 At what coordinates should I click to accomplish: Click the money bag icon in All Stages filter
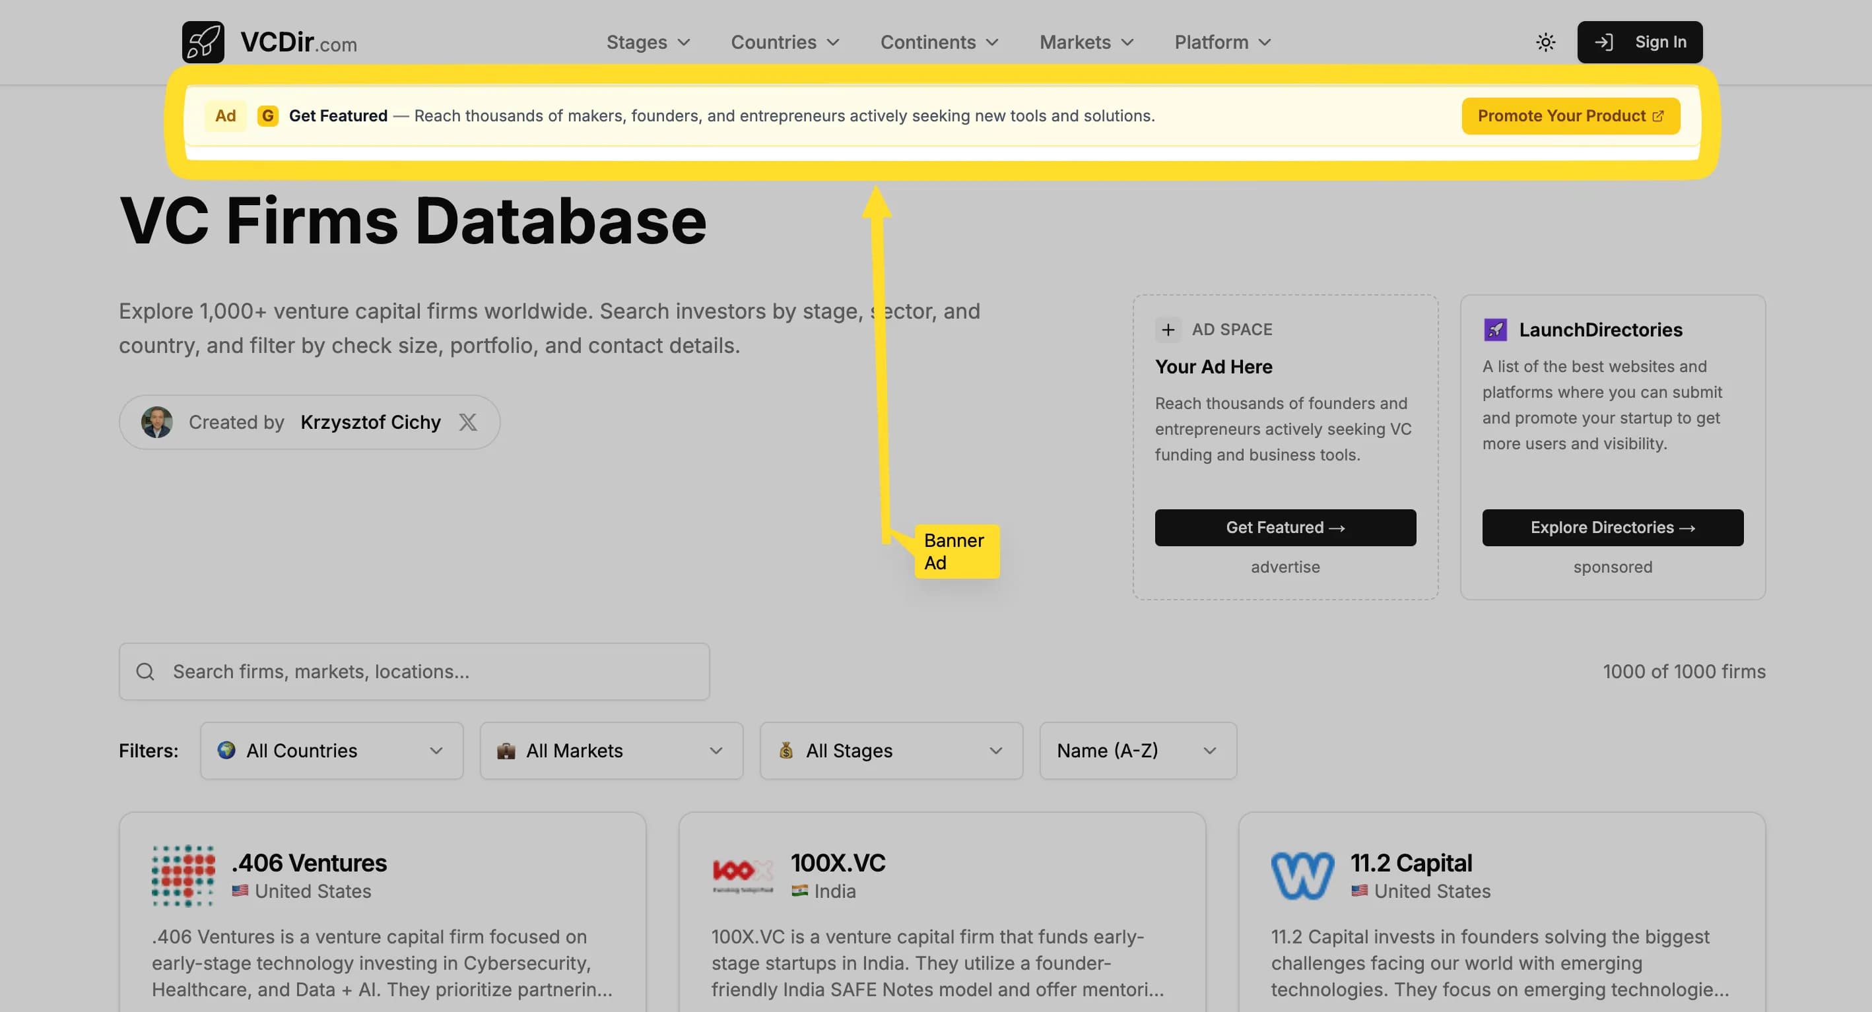click(787, 751)
